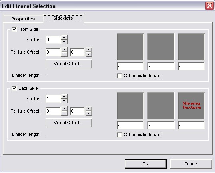Enable Front Side Set as build defaults
The height and width of the screenshot is (173, 215).
tap(119, 76)
